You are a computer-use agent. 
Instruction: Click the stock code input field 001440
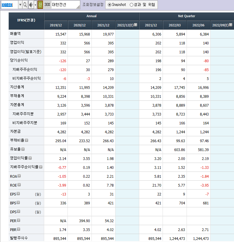click(x=9, y=5)
